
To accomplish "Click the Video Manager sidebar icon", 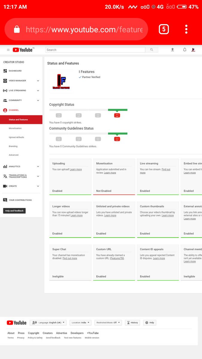I will pos(5,81).
